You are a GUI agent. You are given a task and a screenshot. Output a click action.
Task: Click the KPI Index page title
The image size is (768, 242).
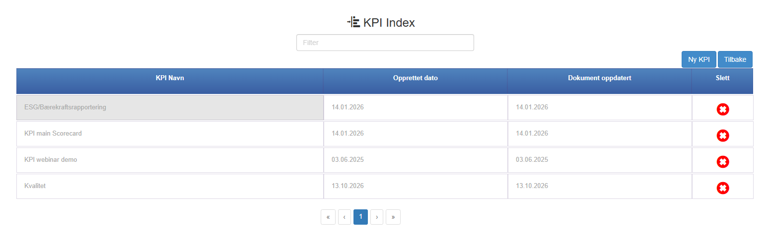pyautogui.click(x=389, y=23)
